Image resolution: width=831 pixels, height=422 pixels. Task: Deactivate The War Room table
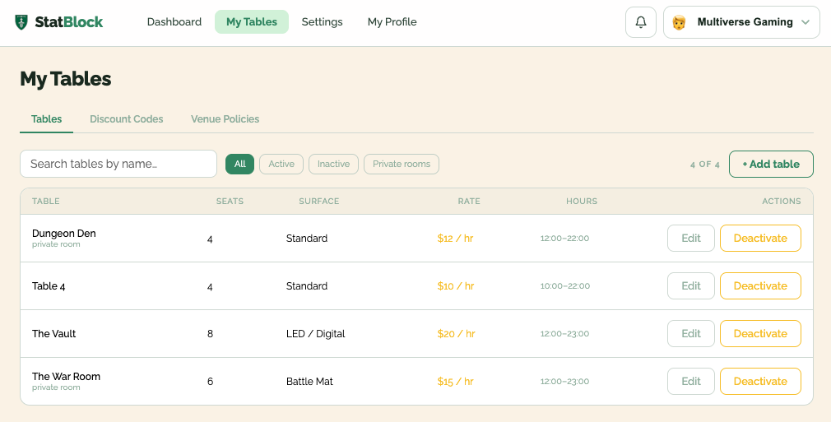point(760,381)
